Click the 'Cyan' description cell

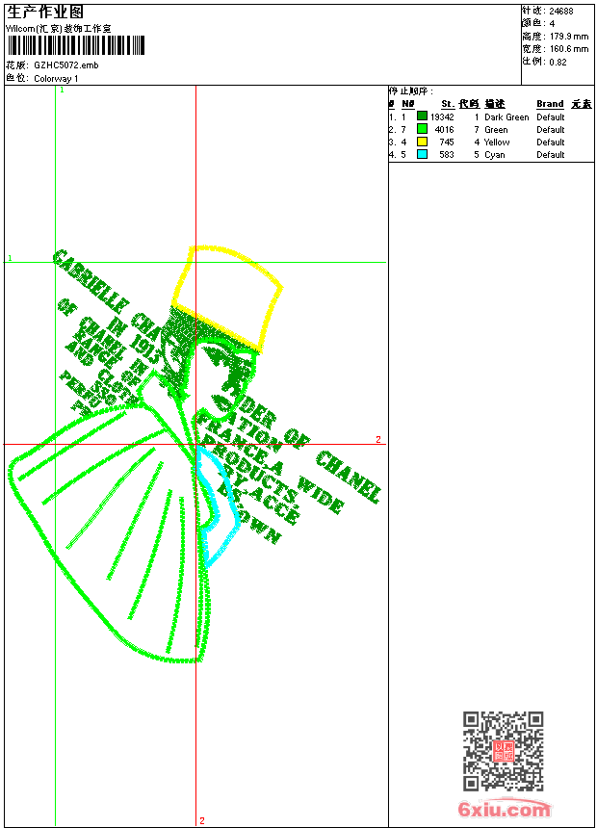(495, 155)
